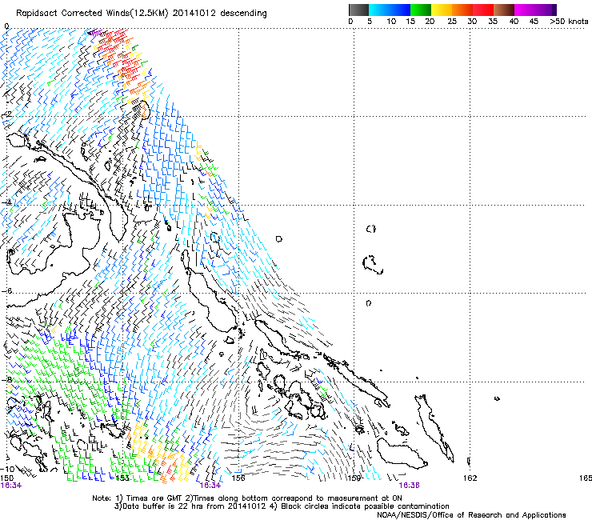
Task: Click the gray 0-5 knots color swatch
Action: [x=358, y=10]
